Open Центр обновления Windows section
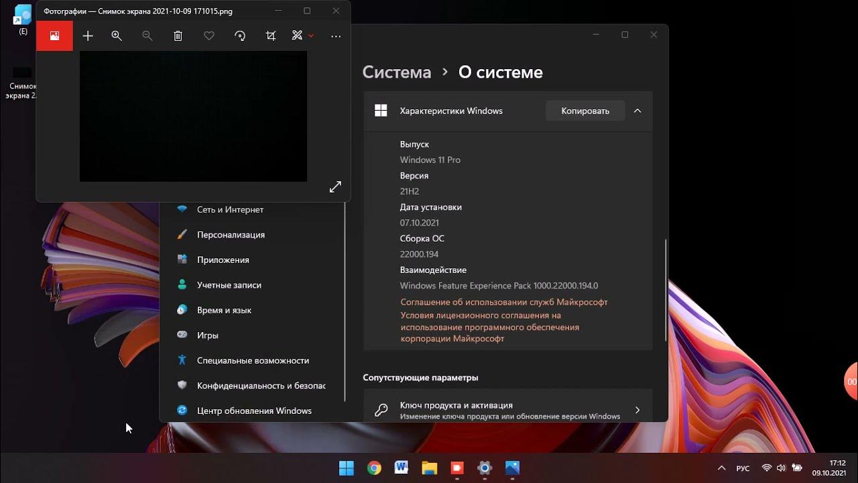 click(x=252, y=411)
